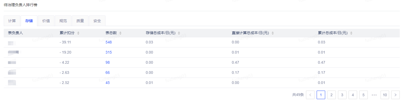The width and height of the screenshot is (404, 101).
Task: Sort by 存储总成本/日(元) column arrows
Action: 179,33
